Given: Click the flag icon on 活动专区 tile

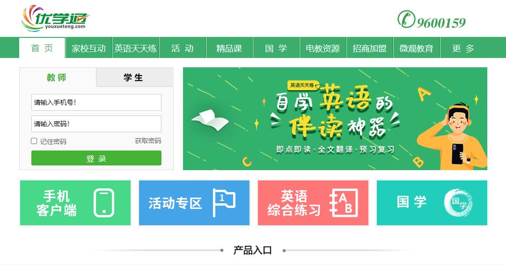Looking at the screenshot, I should point(224,202).
